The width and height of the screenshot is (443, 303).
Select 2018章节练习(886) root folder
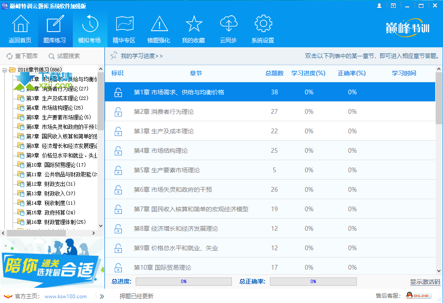(40, 70)
